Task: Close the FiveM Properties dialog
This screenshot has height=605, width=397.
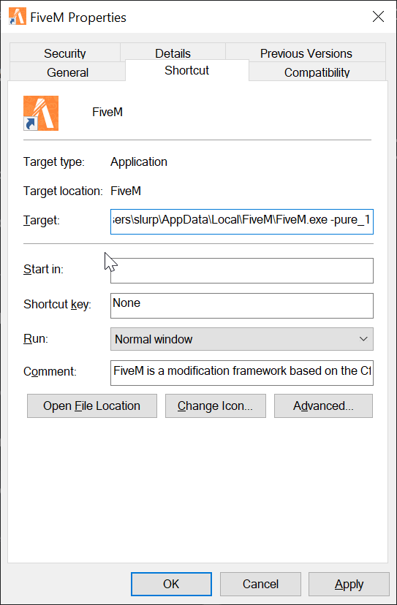Action: (378, 17)
